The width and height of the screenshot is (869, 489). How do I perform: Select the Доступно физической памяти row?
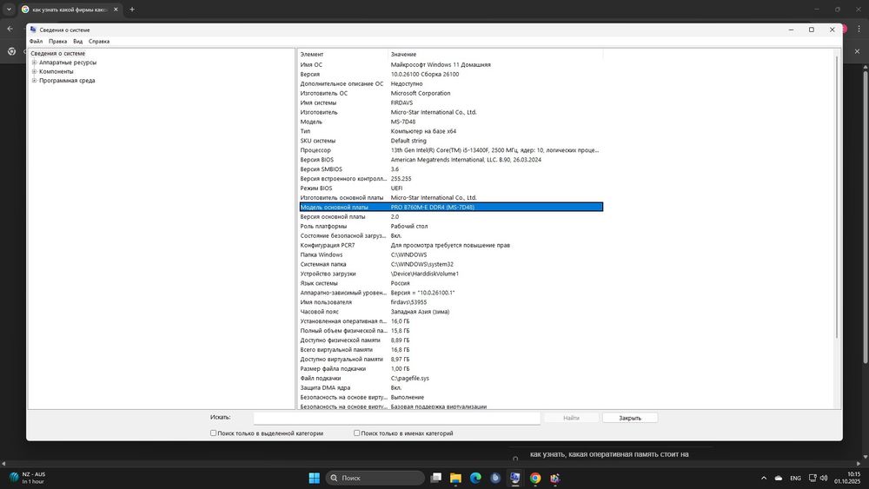click(x=450, y=340)
